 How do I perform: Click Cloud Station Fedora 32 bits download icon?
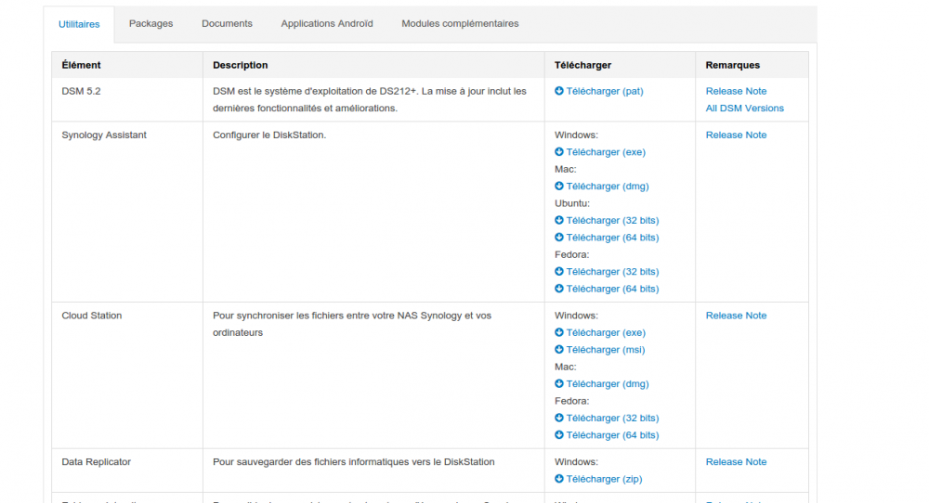pos(558,418)
